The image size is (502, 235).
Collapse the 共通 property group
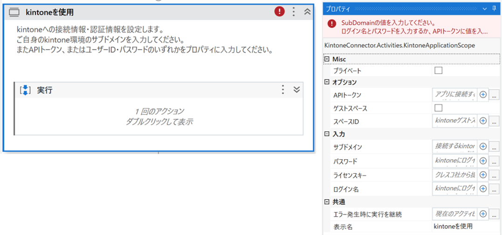tap(327, 202)
